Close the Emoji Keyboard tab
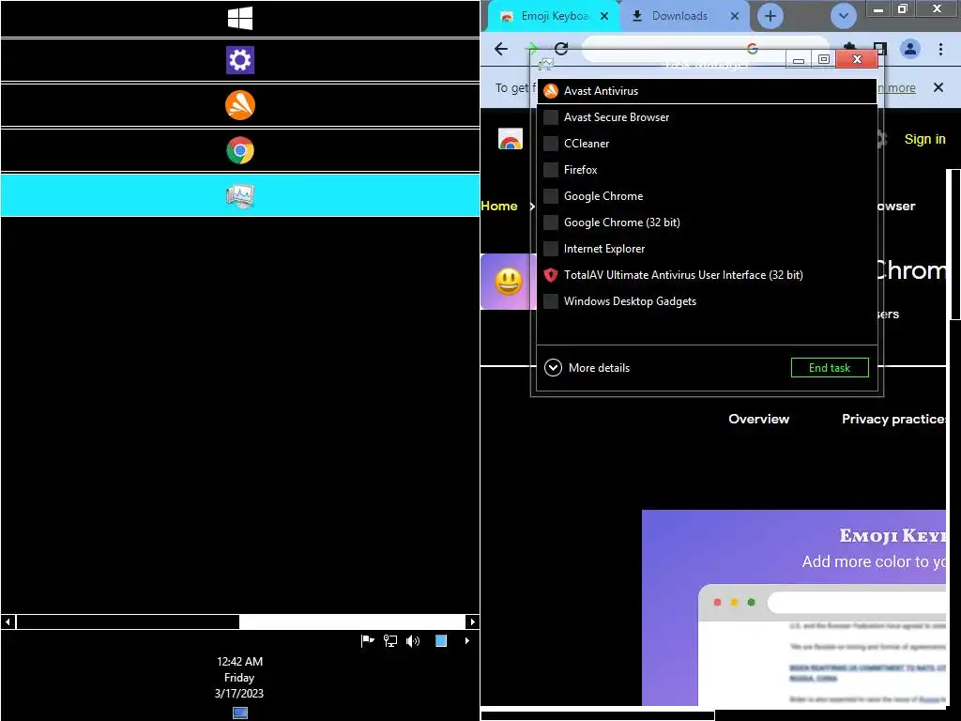961x721 pixels. [604, 17]
